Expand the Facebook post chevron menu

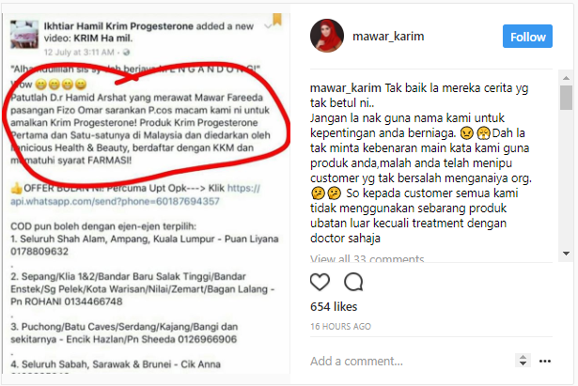click(x=268, y=26)
